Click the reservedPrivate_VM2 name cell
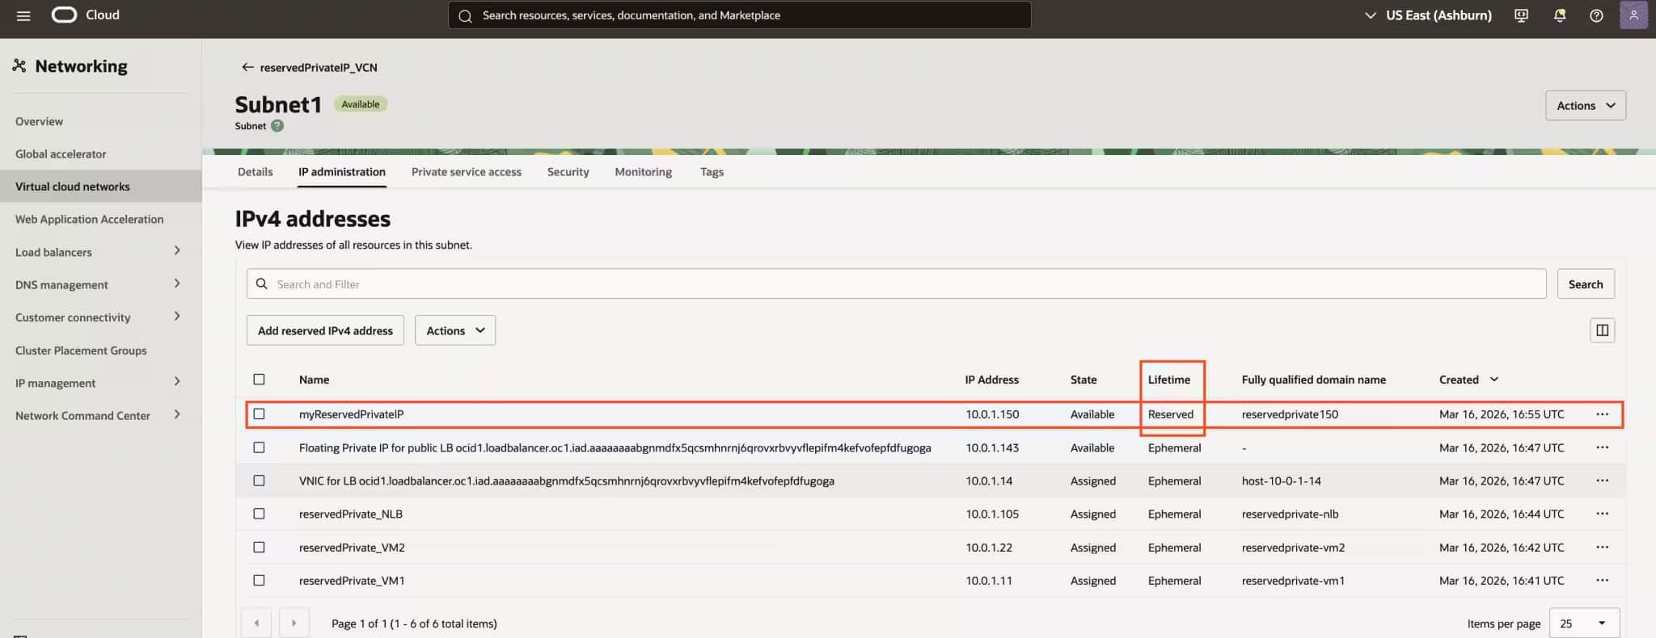Image resolution: width=1656 pixels, height=638 pixels. 352,548
